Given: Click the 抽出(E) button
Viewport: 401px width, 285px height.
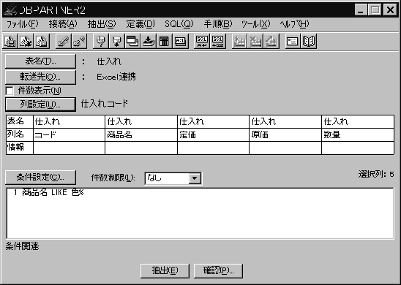Looking at the screenshot, I should coord(165,270).
